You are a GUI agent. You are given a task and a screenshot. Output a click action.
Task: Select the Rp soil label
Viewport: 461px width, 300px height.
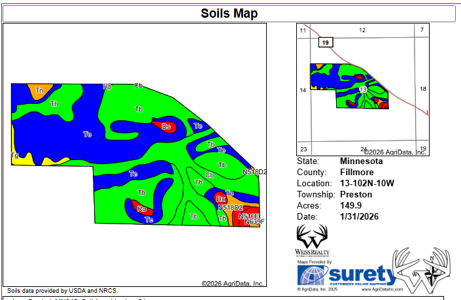point(108,86)
